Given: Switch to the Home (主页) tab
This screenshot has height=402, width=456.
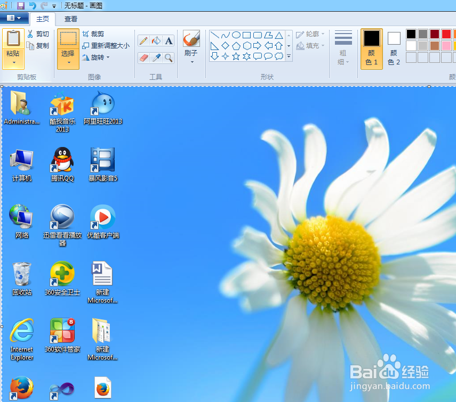Looking at the screenshot, I should click(43, 19).
